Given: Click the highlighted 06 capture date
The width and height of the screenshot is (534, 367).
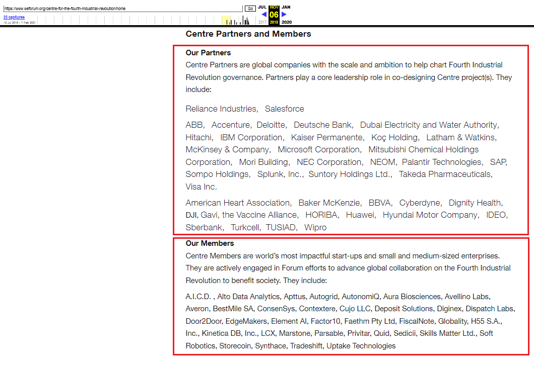Looking at the screenshot, I should point(274,15).
